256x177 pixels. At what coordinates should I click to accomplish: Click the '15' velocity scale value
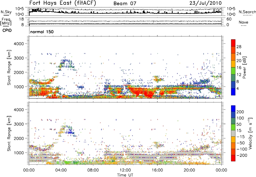pyautogui.click(x=239, y=131)
